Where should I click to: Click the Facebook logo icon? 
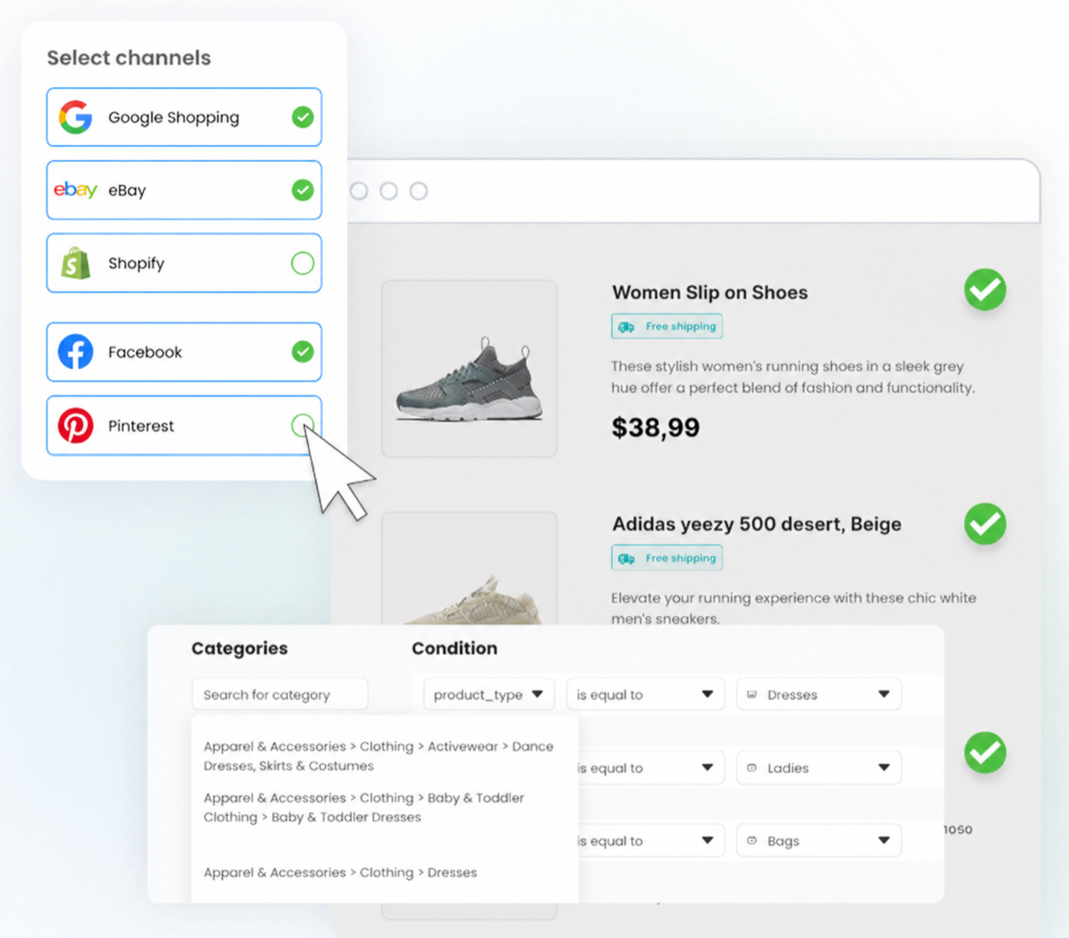click(x=75, y=352)
